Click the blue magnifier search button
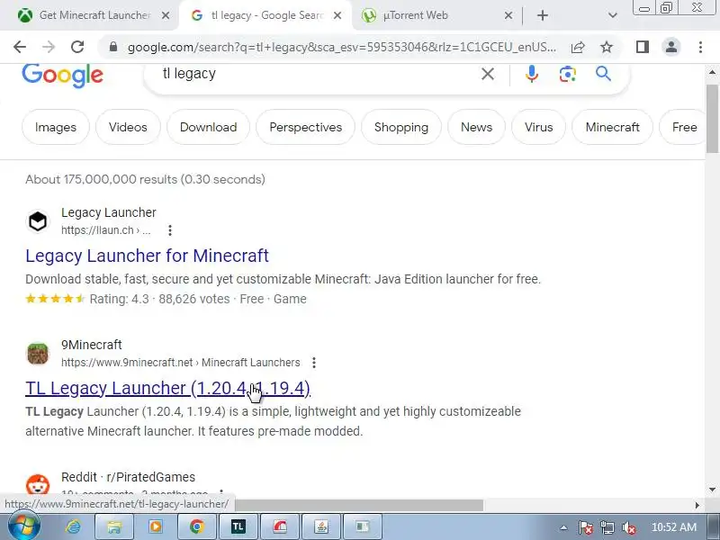This screenshot has height=540, width=720. 603,74
